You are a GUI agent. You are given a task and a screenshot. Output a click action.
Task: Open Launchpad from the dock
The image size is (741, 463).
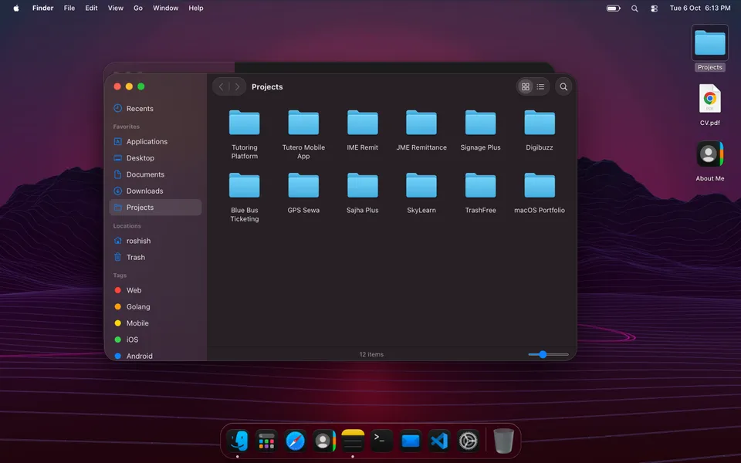266,441
